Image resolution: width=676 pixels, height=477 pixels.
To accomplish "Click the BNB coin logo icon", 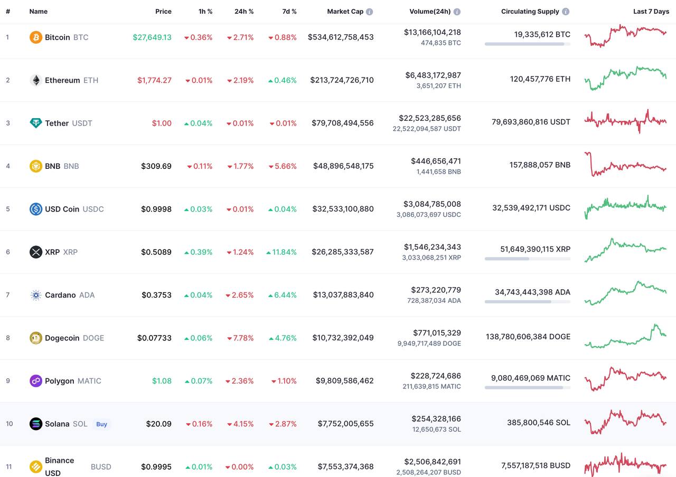I will pos(35,166).
